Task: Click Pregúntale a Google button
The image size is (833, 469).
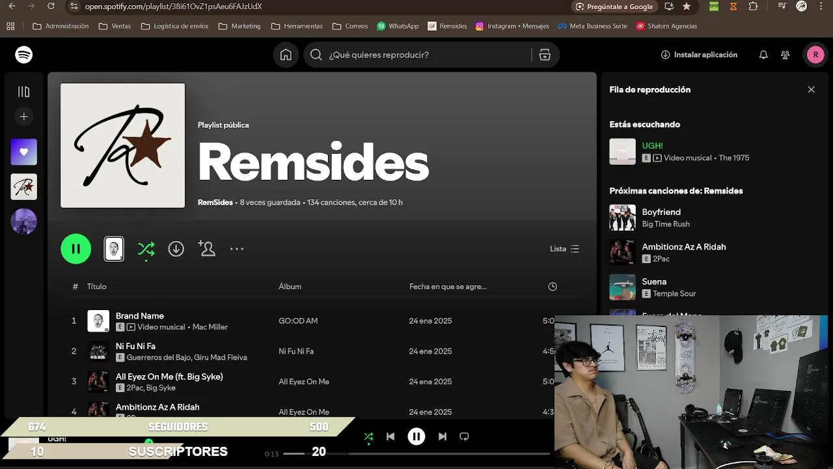Action: coord(614,7)
